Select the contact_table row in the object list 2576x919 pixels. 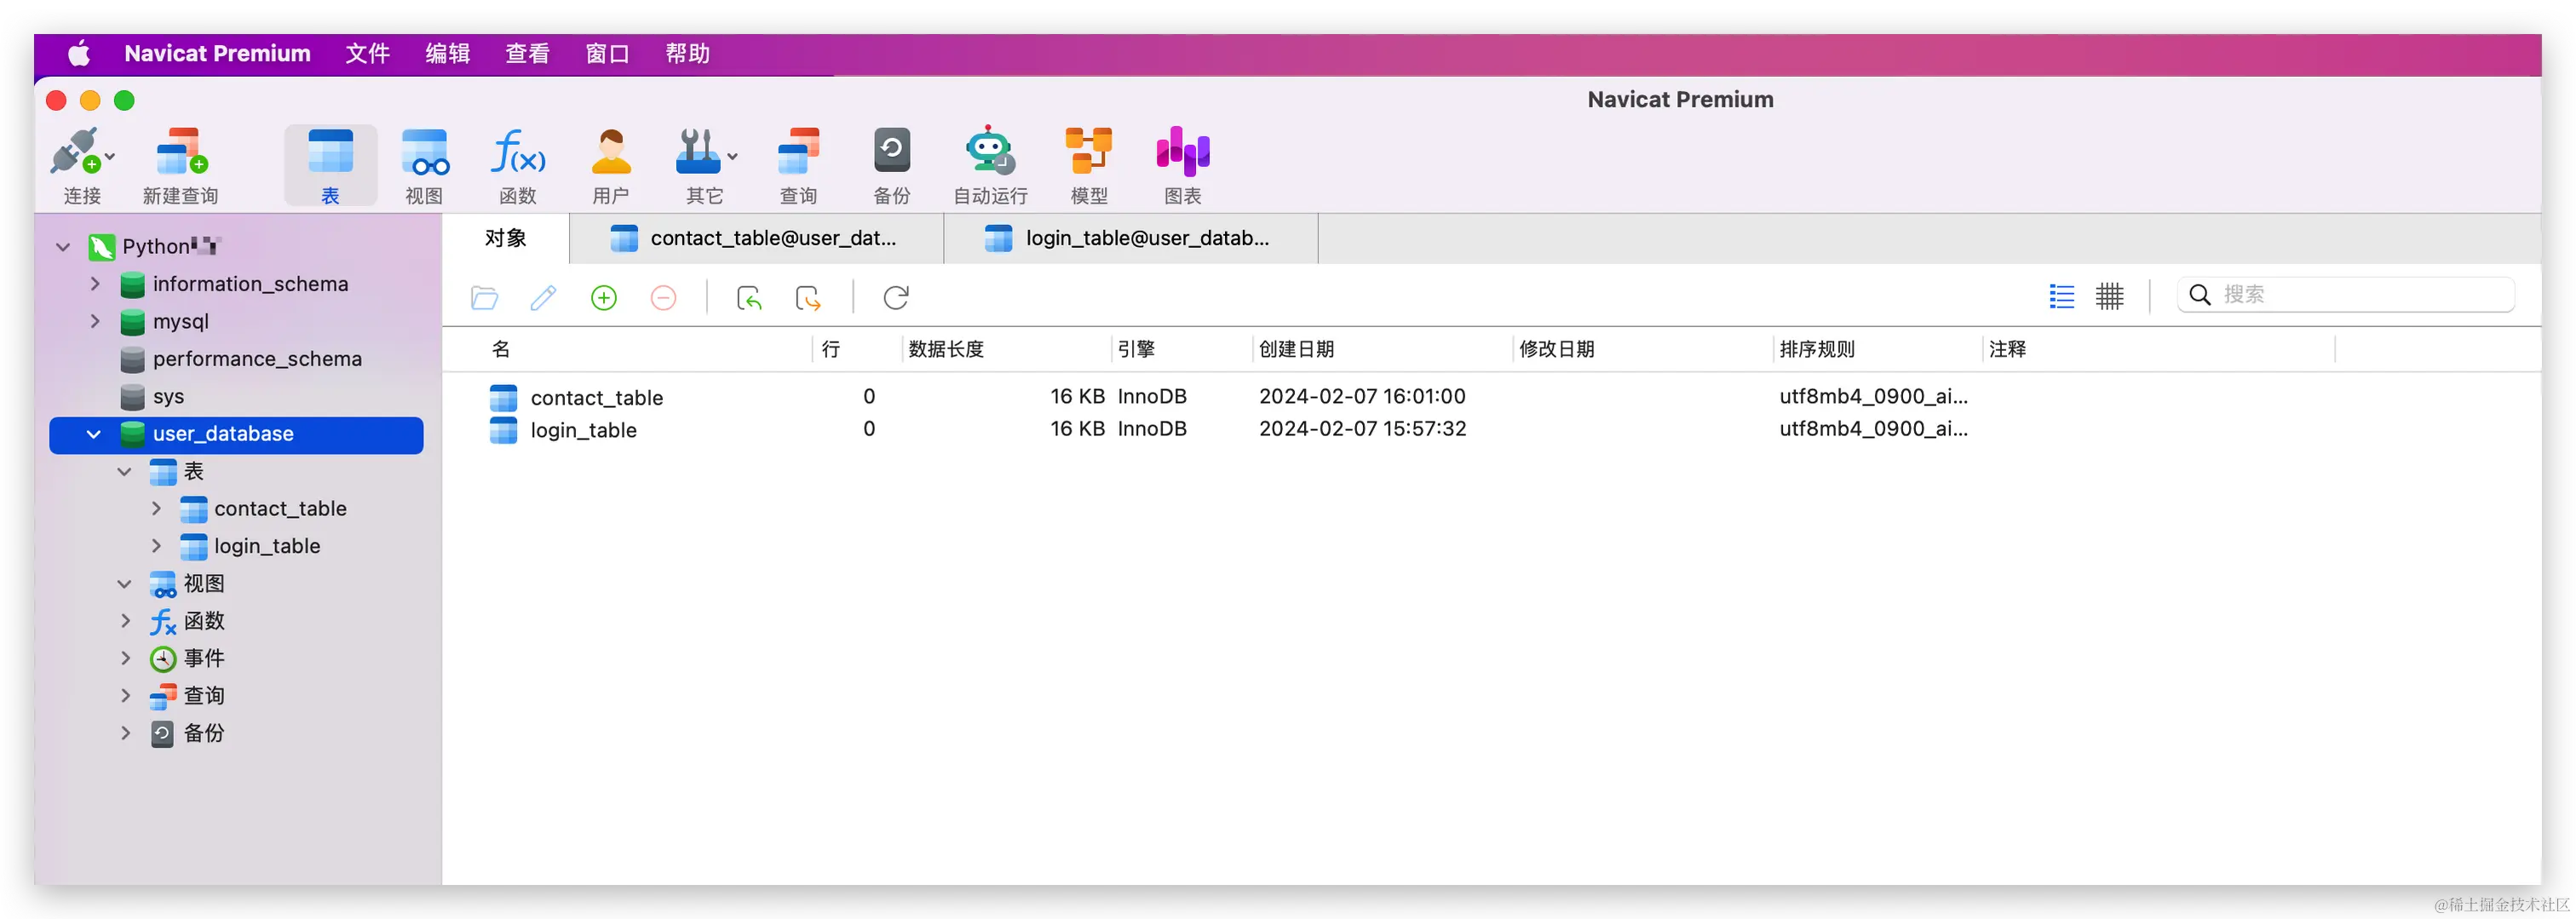(x=1490, y=397)
